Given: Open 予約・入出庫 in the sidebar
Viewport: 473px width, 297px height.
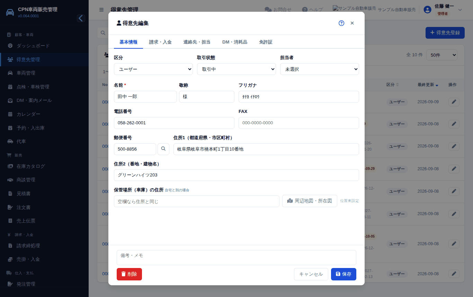Looking at the screenshot, I should tap(44, 128).
